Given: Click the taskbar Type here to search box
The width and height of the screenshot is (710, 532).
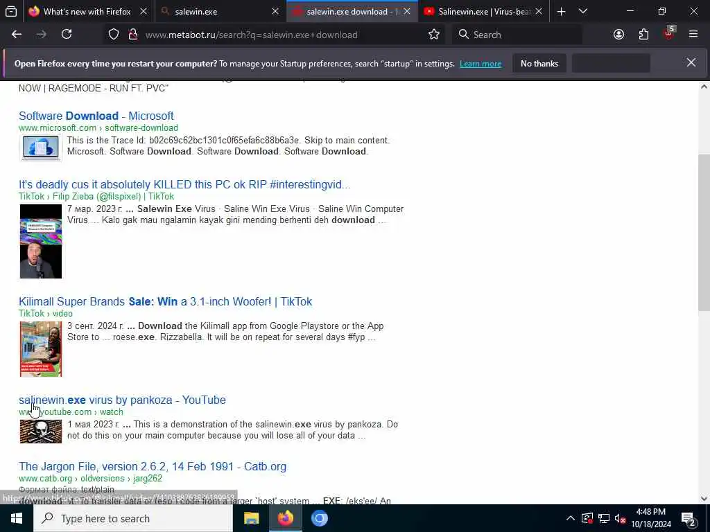Looking at the screenshot, I should point(132,518).
